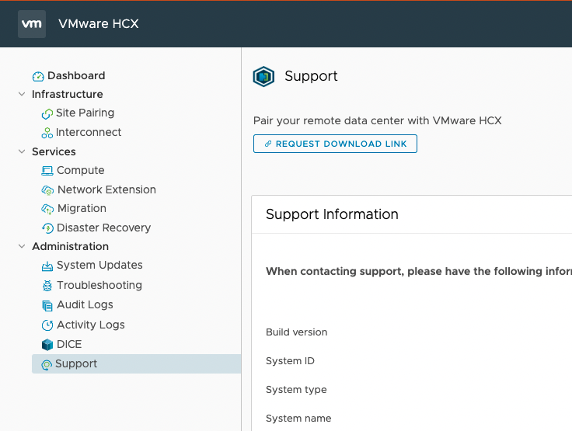
Task: Click the Activity Logs clock icon
Action: click(x=47, y=325)
